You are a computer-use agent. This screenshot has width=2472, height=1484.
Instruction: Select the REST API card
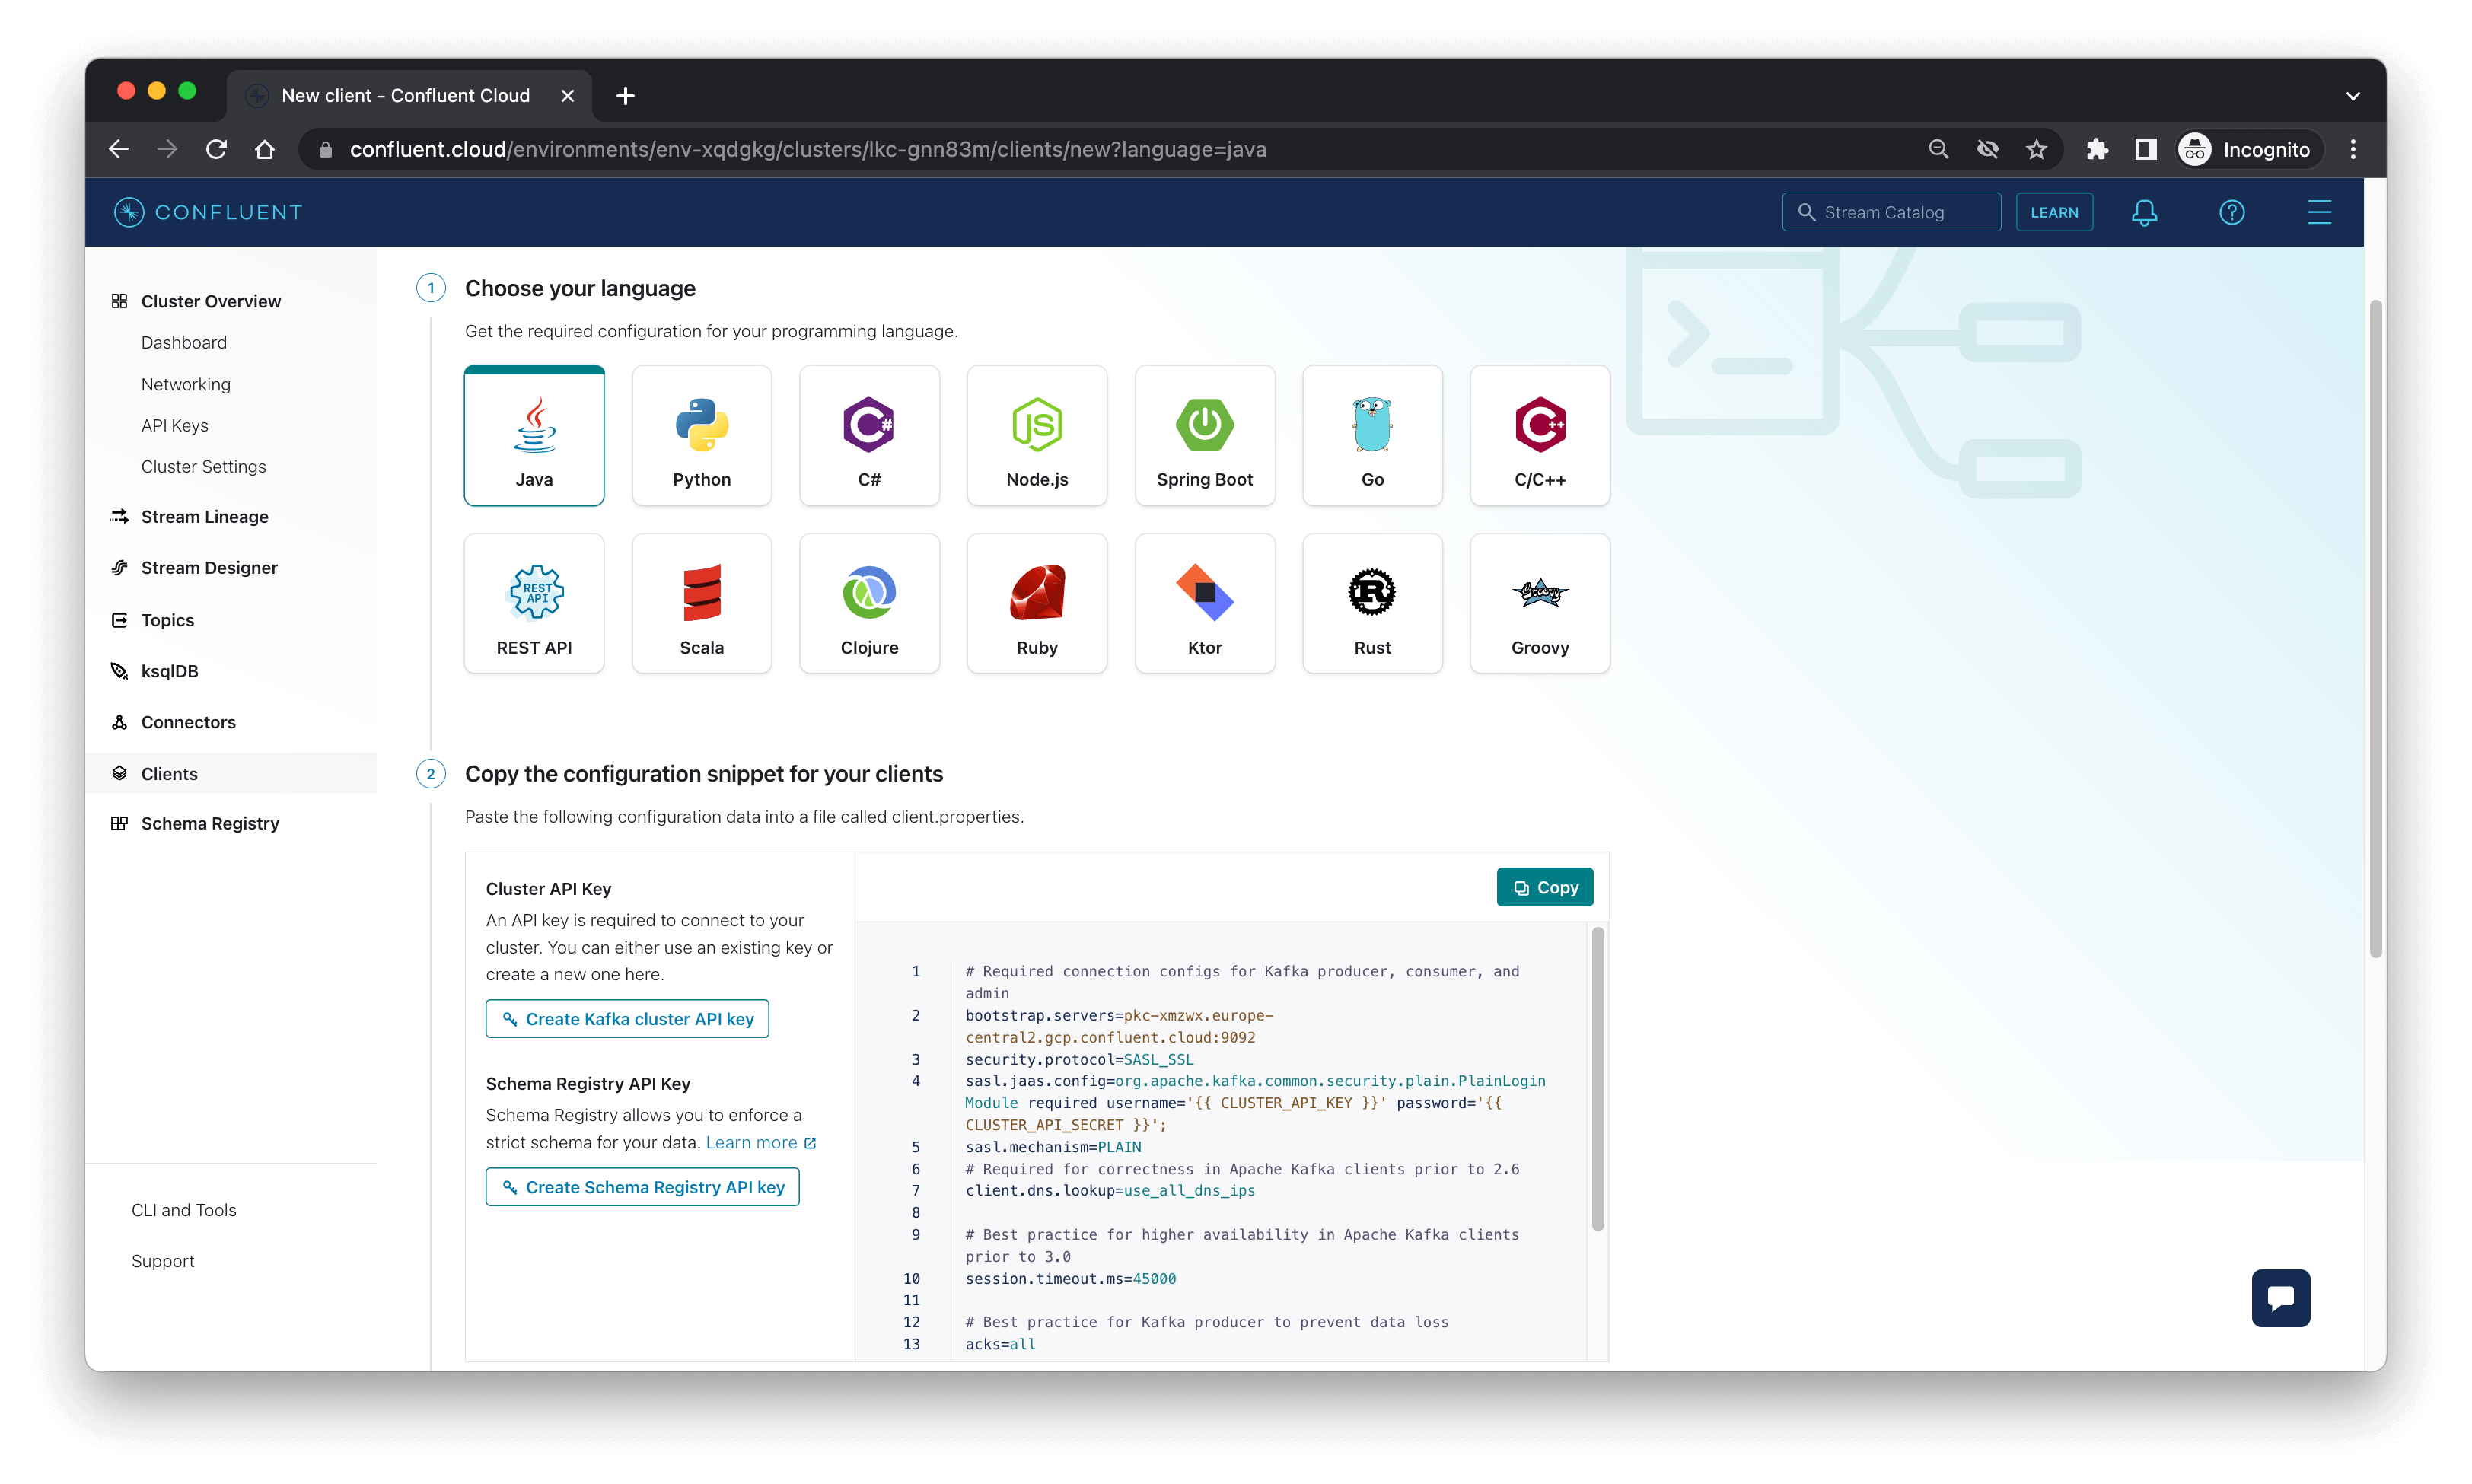point(534,603)
